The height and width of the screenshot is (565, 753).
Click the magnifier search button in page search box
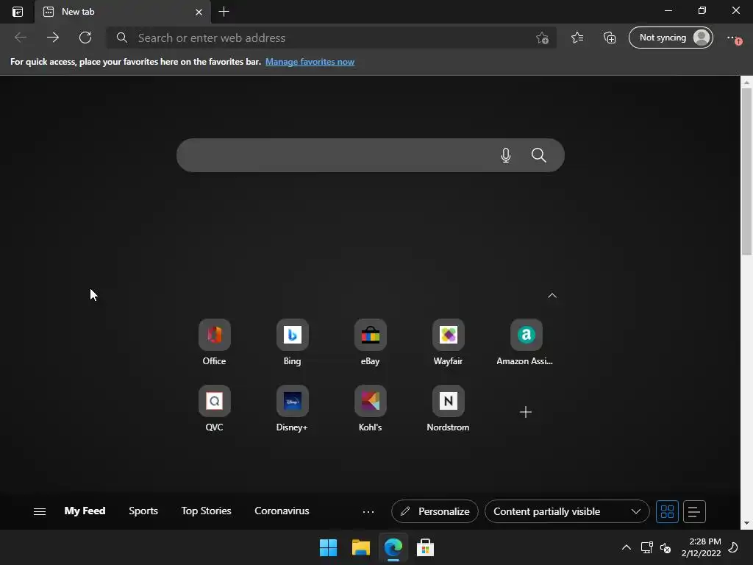pyautogui.click(x=539, y=155)
